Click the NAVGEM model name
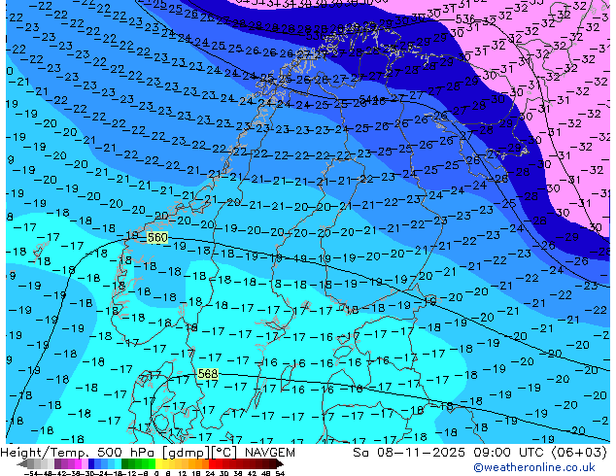The width and height of the screenshot is (616, 476). tap(270, 453)
